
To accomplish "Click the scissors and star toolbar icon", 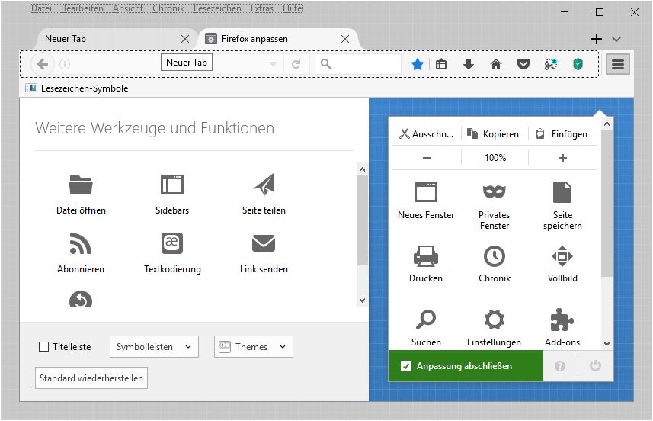I will (551, 64).
